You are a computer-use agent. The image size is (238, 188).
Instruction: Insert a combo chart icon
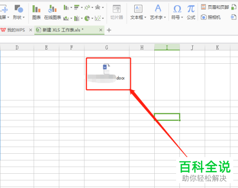point(77,18)
